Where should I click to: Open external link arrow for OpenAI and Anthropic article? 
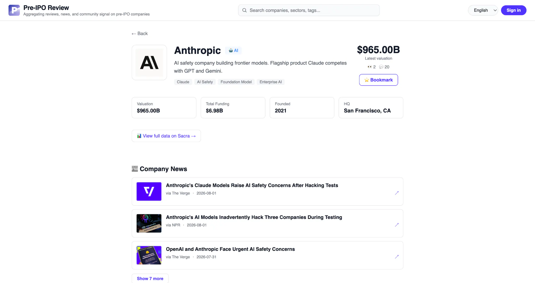point(397,257)
